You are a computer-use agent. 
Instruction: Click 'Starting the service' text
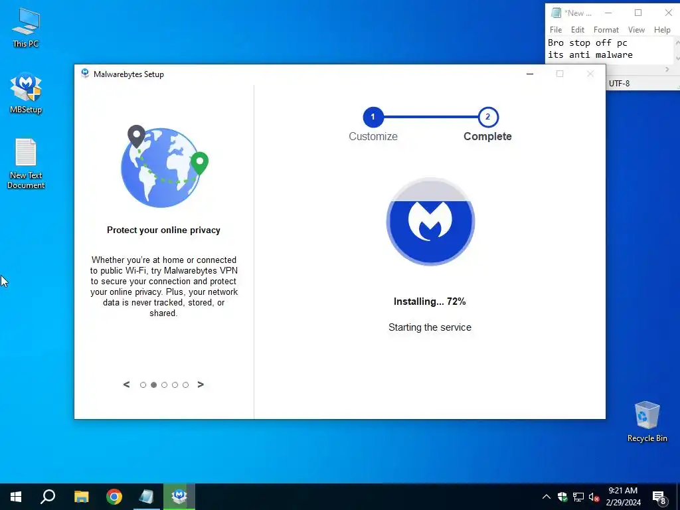point(430,327)
